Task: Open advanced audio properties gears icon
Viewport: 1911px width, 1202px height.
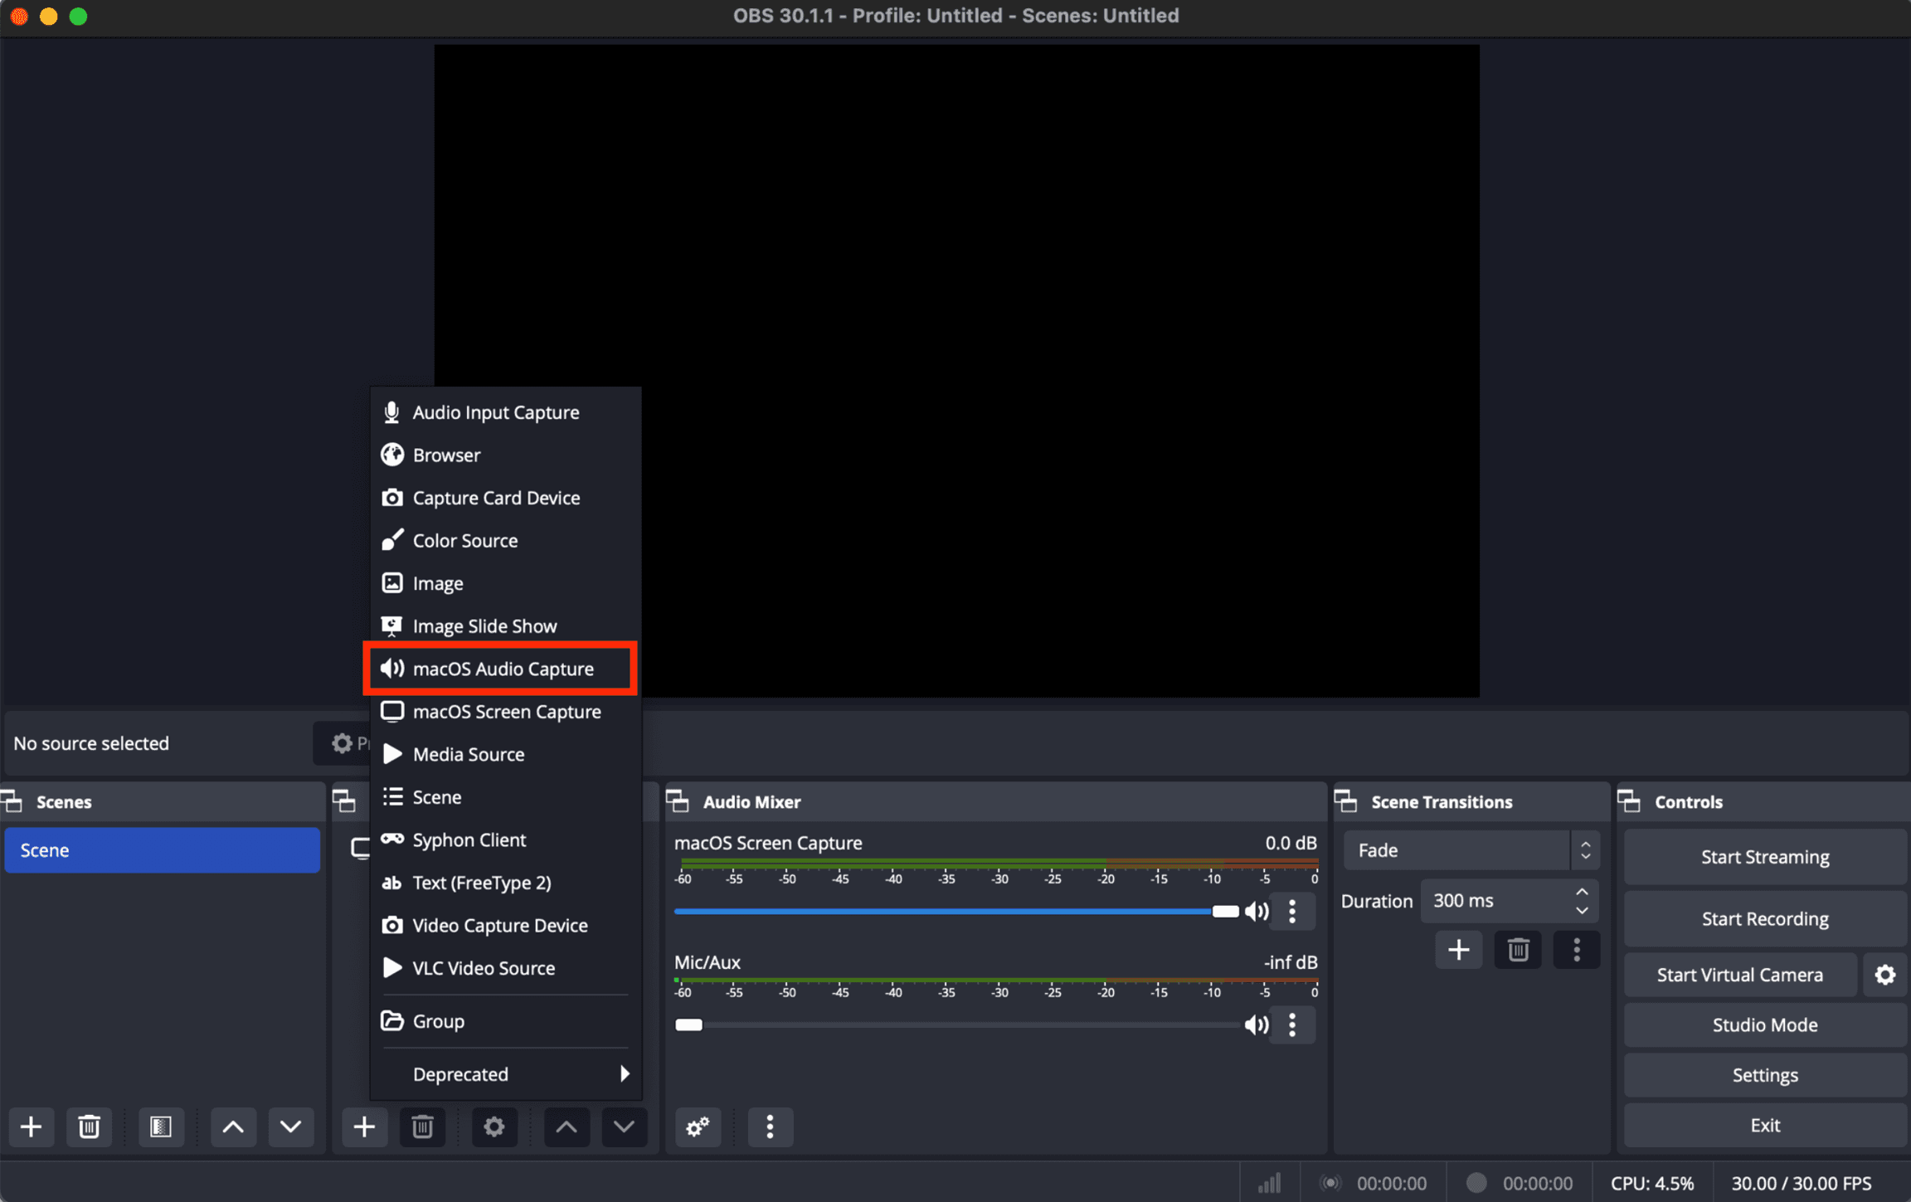Action: point(698,1127)
